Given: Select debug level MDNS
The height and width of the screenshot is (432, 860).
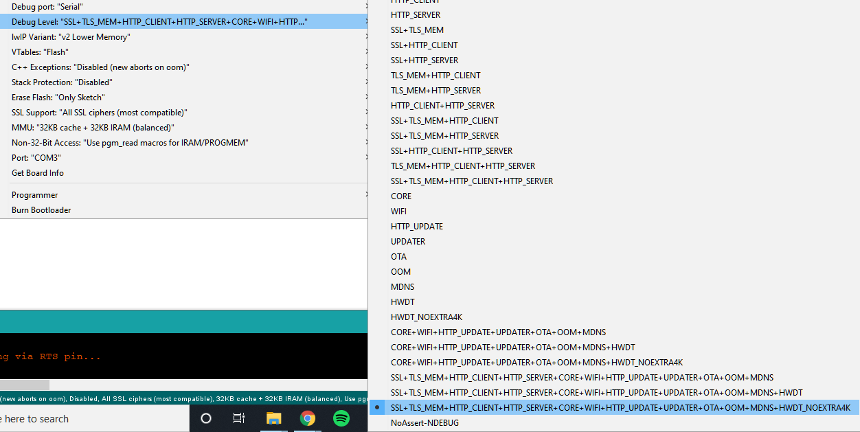Looking at the screenshot, I should coord(614,287).
